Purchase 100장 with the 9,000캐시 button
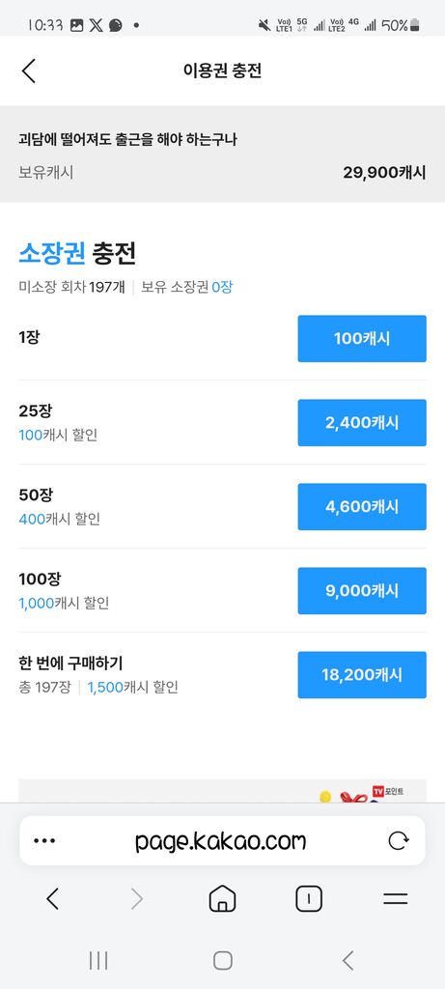Viewport: 445px width, 989px height. pyautogui.click(x=362, y=590)
